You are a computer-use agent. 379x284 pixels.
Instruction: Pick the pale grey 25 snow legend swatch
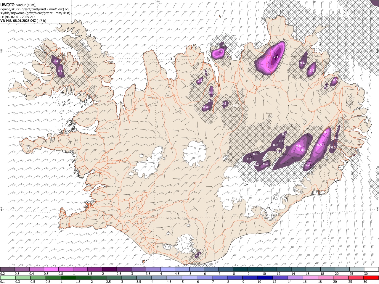pos(357,269)
